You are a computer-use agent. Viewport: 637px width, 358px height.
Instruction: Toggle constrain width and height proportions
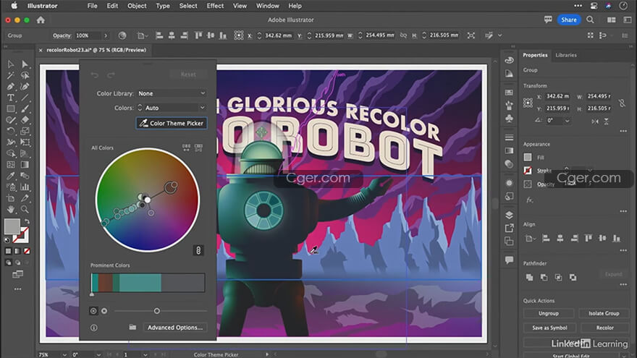(x=622, y=103)
